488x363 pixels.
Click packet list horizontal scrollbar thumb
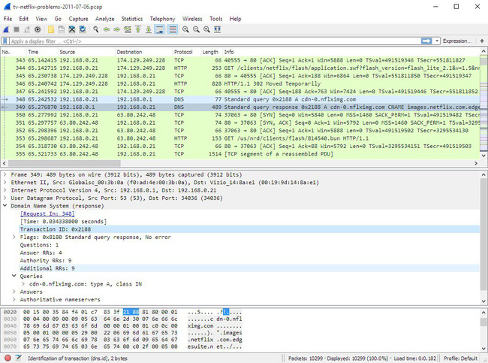tap(64, 163)
